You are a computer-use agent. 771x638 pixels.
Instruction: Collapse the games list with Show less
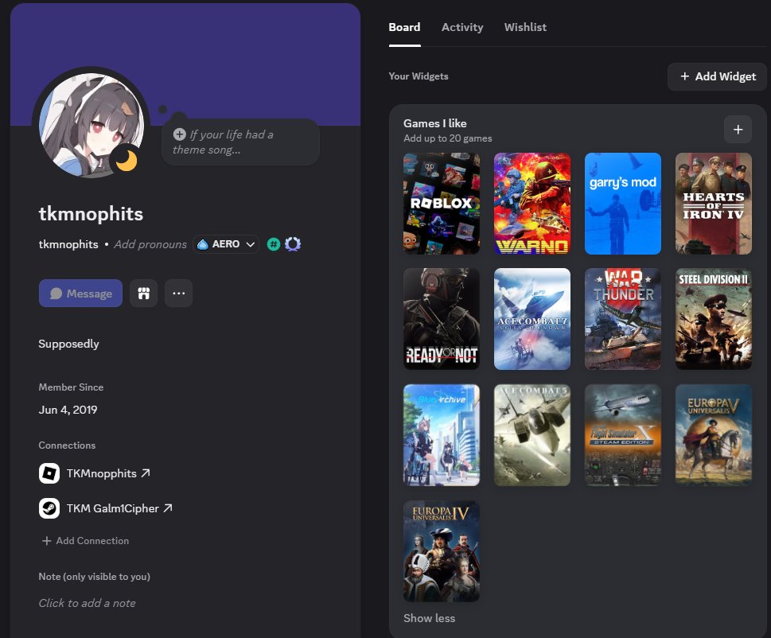430,618
